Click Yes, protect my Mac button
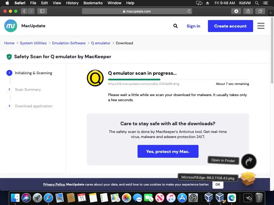 (x=168, y=151)
